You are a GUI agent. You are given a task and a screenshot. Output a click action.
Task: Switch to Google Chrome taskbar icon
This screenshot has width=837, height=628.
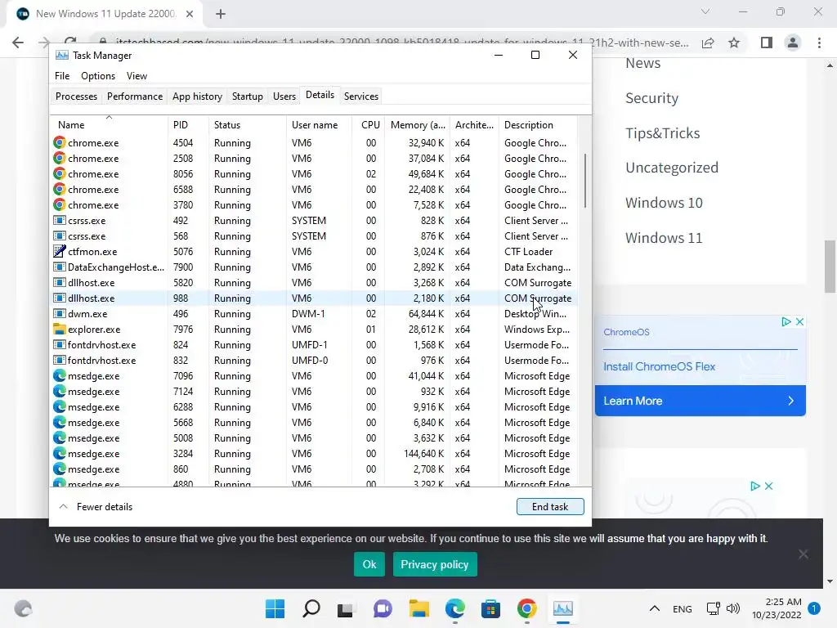tap(527, 608)
